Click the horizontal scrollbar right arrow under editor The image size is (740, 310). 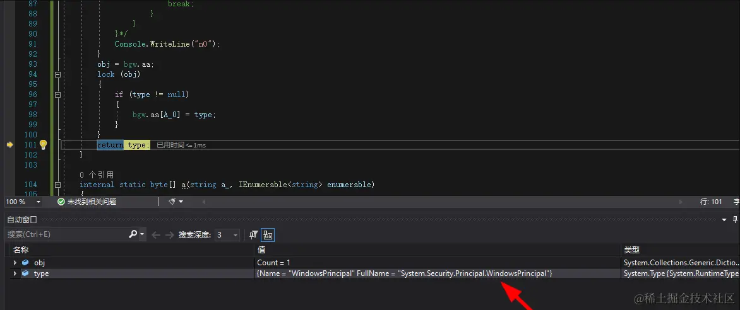coord(681,202)
